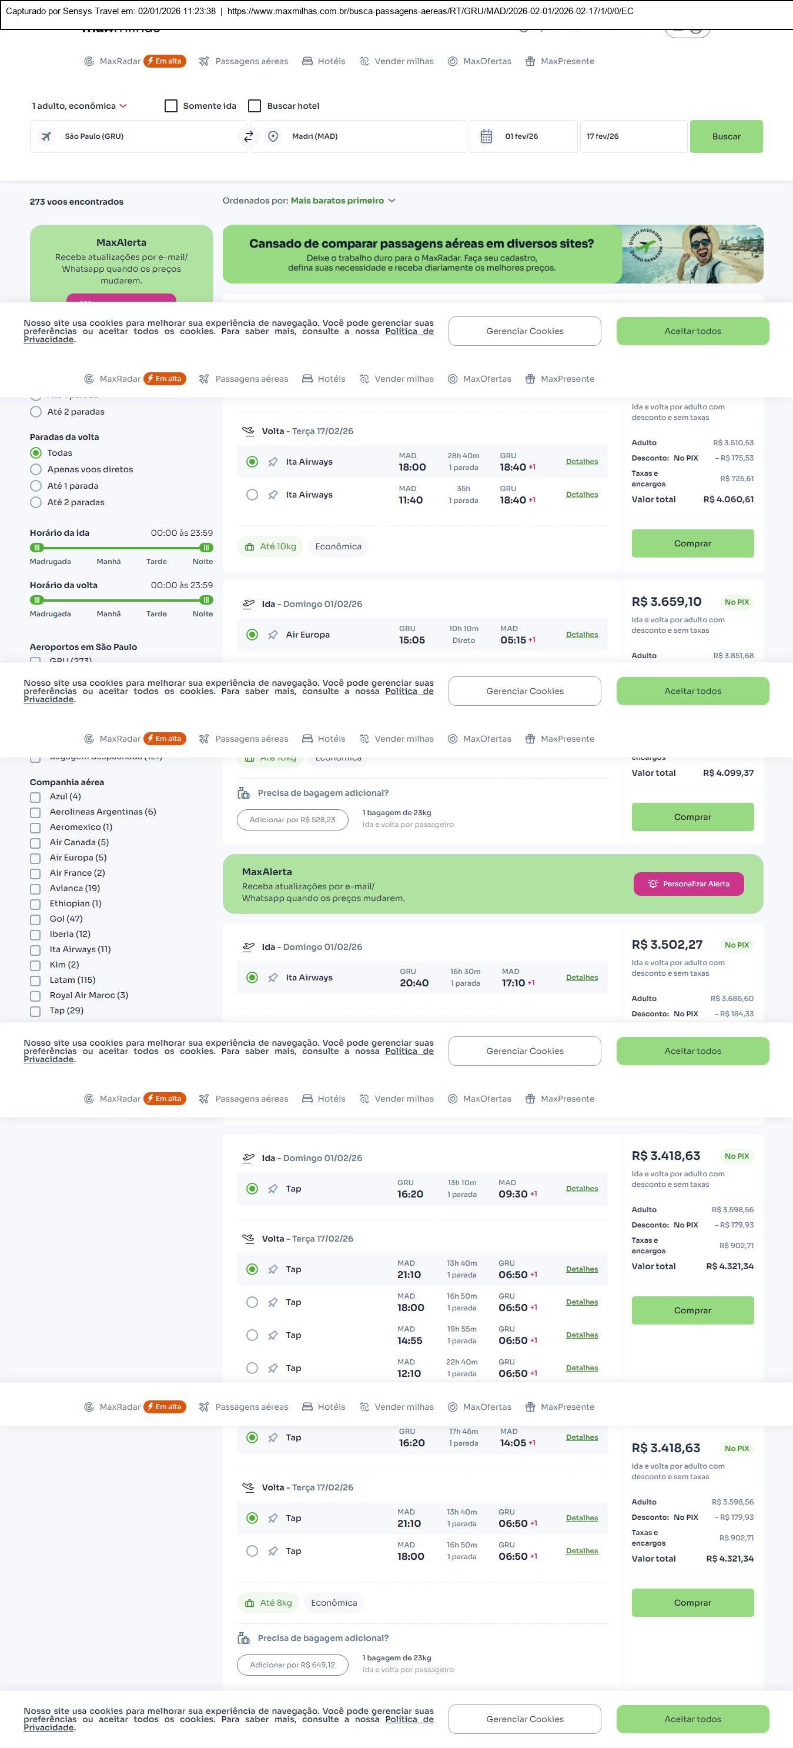The image size is (793, 1748).
Task: Filter by Latam (115) airline checkbox
Action: [x=35, y=980]
